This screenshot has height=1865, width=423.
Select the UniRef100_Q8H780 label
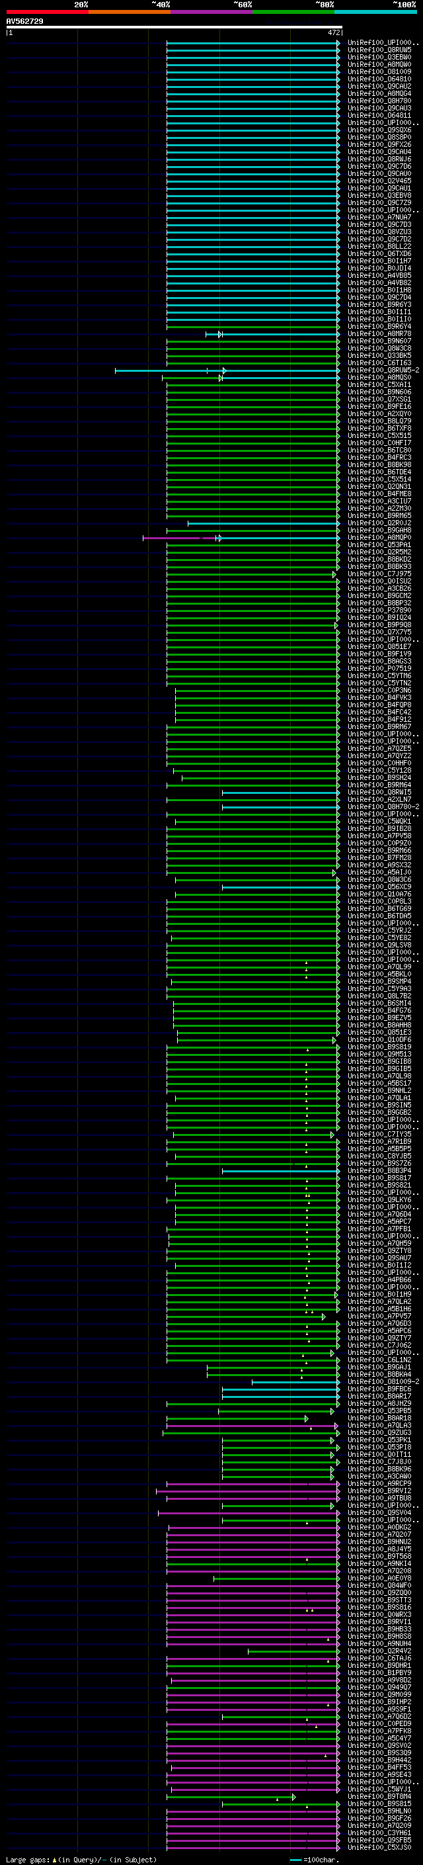(379, 101)
